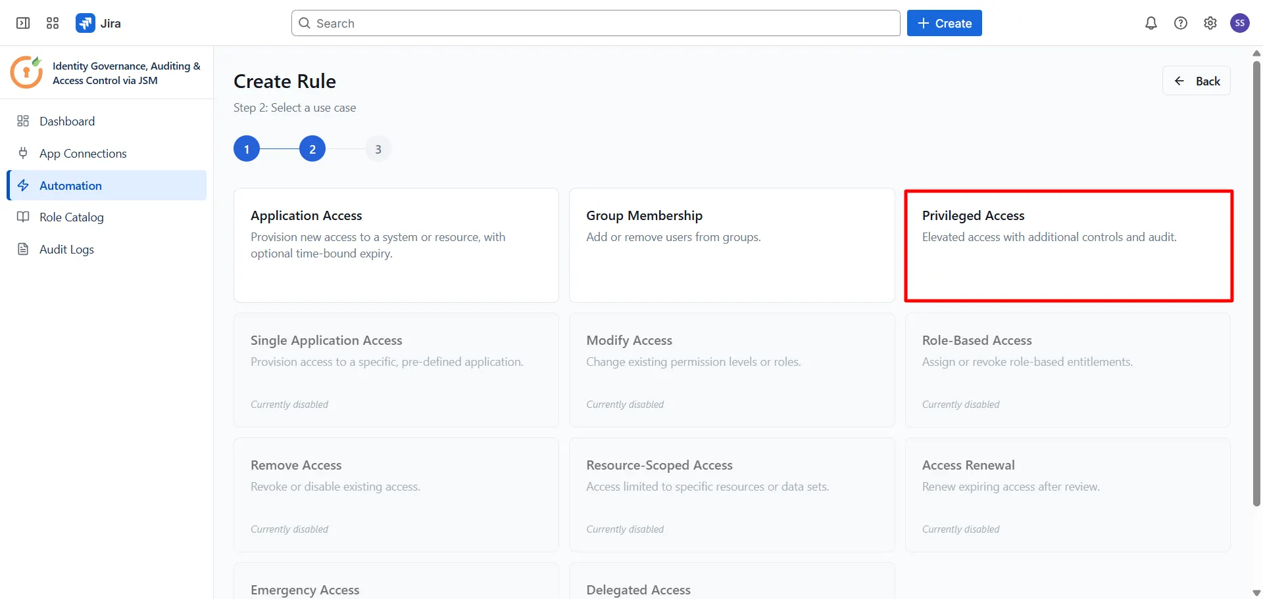Click "Provision new access to a system" description
Image resolution: width=1263 pixels, height=599 pixels.
378,245
